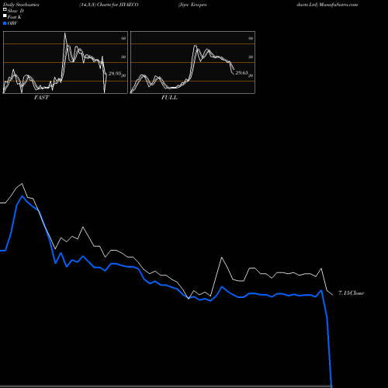Image resolution: width=388 pixels, height=388 pixels.
Task: Click the FULL chart label
Action: coord(169,98)
